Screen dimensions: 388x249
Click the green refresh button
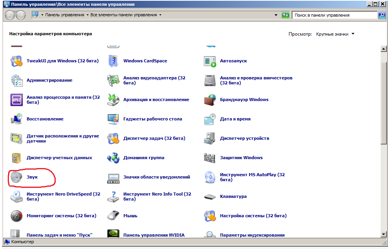(286, 15)
